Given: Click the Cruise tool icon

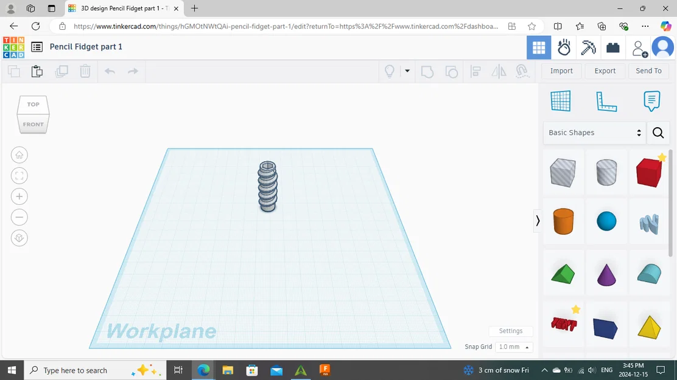Looking at the screenshot, I should [522, 71].
